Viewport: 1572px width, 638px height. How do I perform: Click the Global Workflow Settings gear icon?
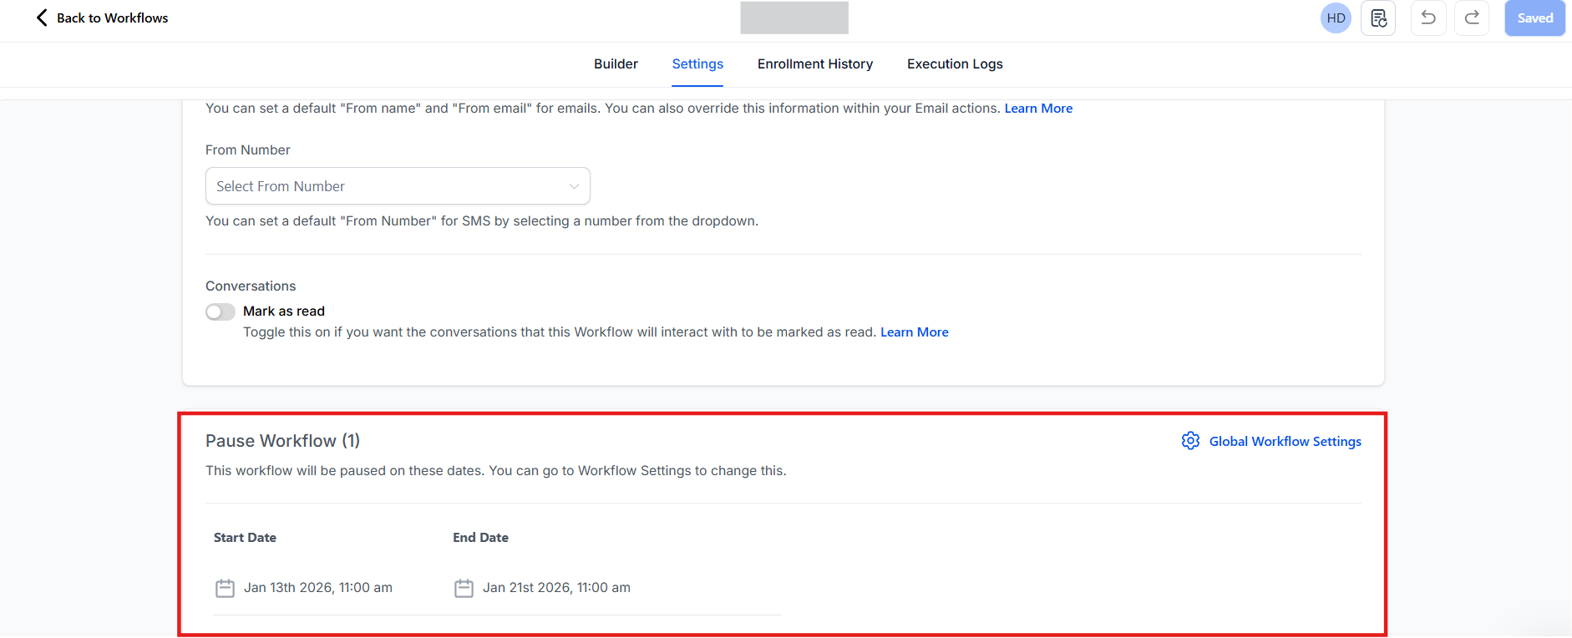pyautogui.click(x=1190, y=441)
